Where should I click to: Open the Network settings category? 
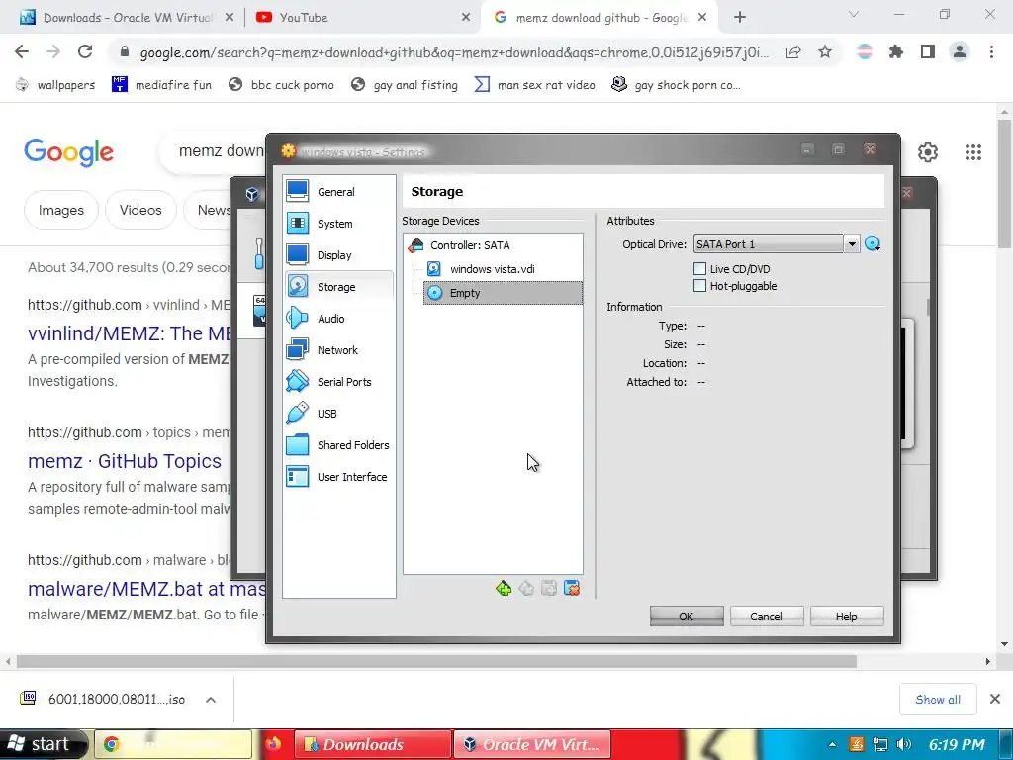point(338,349)
